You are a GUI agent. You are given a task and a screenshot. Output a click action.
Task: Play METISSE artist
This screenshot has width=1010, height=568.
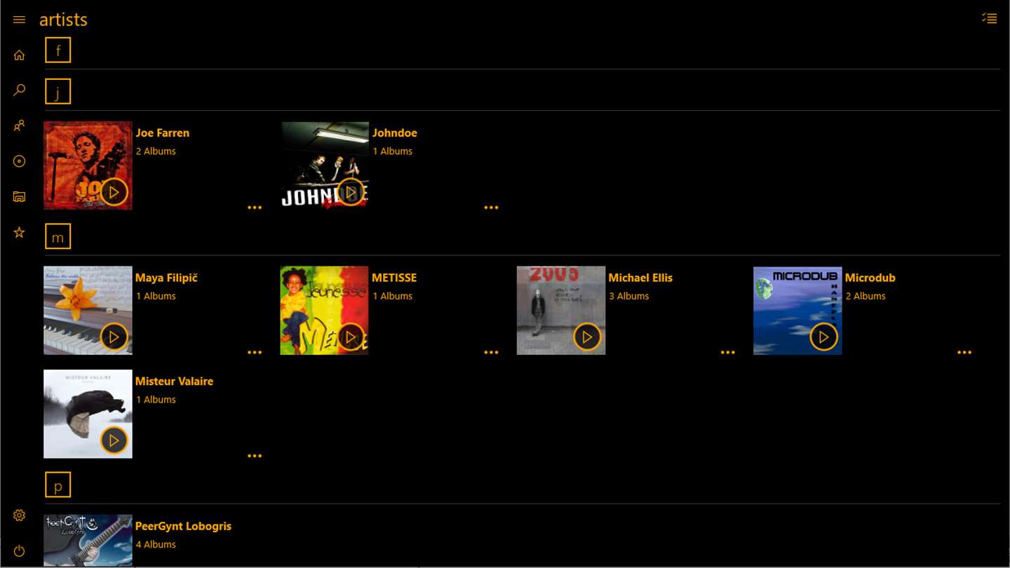click(x=350, y=337)
